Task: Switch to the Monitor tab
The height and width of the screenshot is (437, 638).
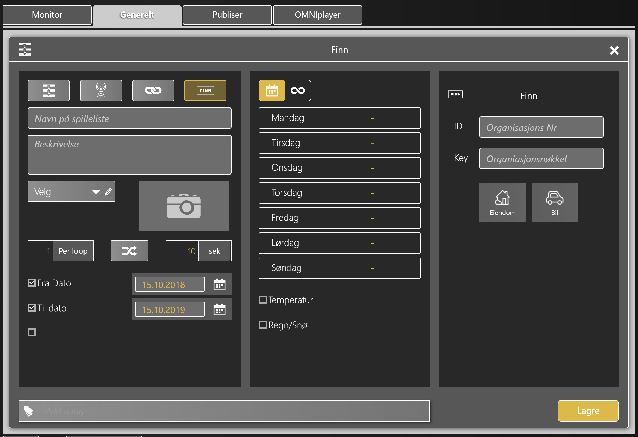Action: 47,15
